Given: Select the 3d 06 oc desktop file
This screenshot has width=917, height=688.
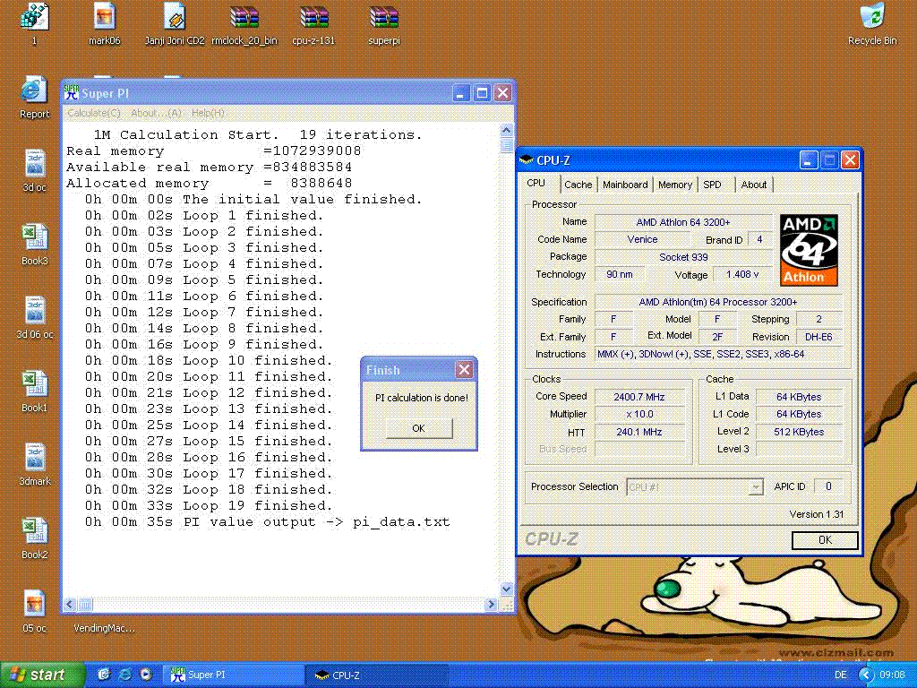Looking at the screenshot, I should coord(35,318).
